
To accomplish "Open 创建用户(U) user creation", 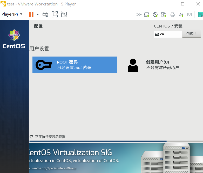I will [163, 65].
